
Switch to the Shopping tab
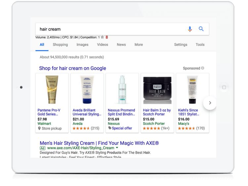pos(60,45)
